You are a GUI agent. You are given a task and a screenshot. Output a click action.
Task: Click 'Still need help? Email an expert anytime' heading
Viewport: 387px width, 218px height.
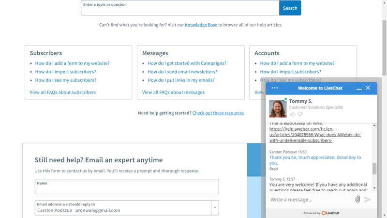point(99,160)
